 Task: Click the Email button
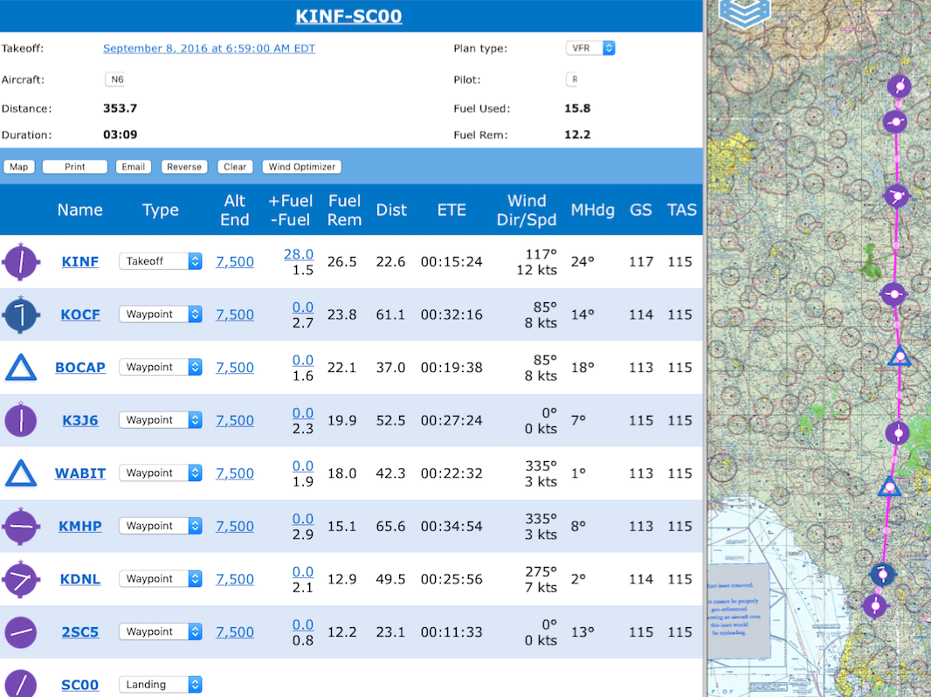tap(133, 167)
